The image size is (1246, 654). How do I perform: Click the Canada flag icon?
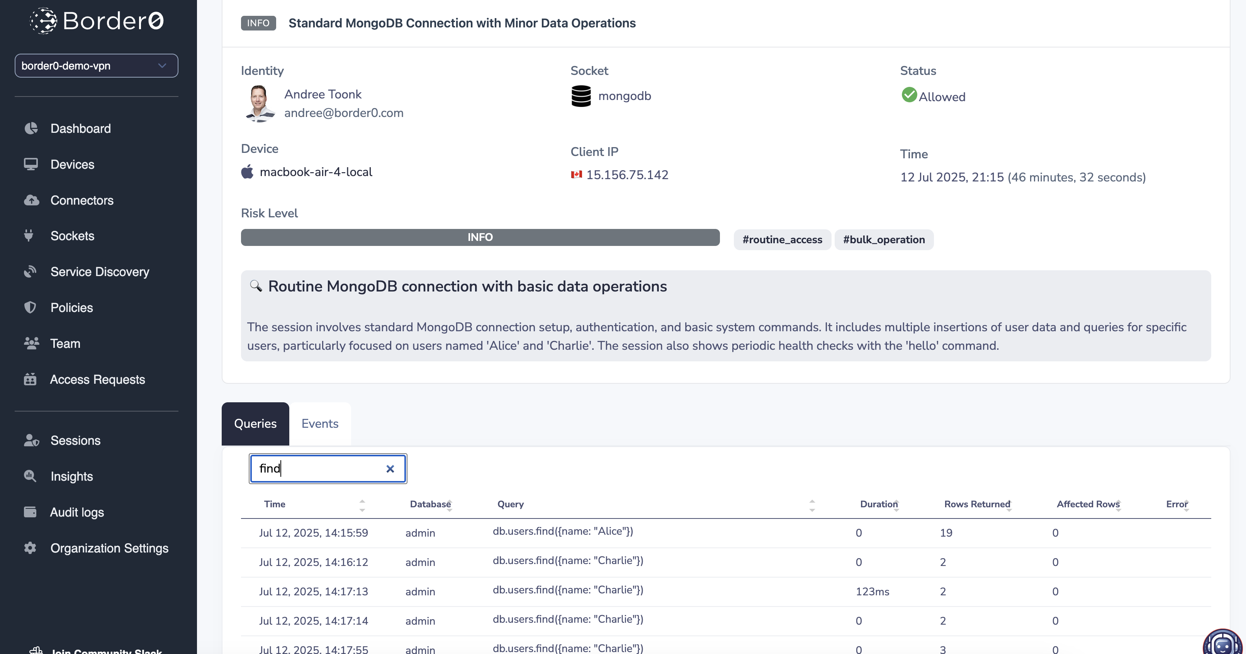coord(576,175)
